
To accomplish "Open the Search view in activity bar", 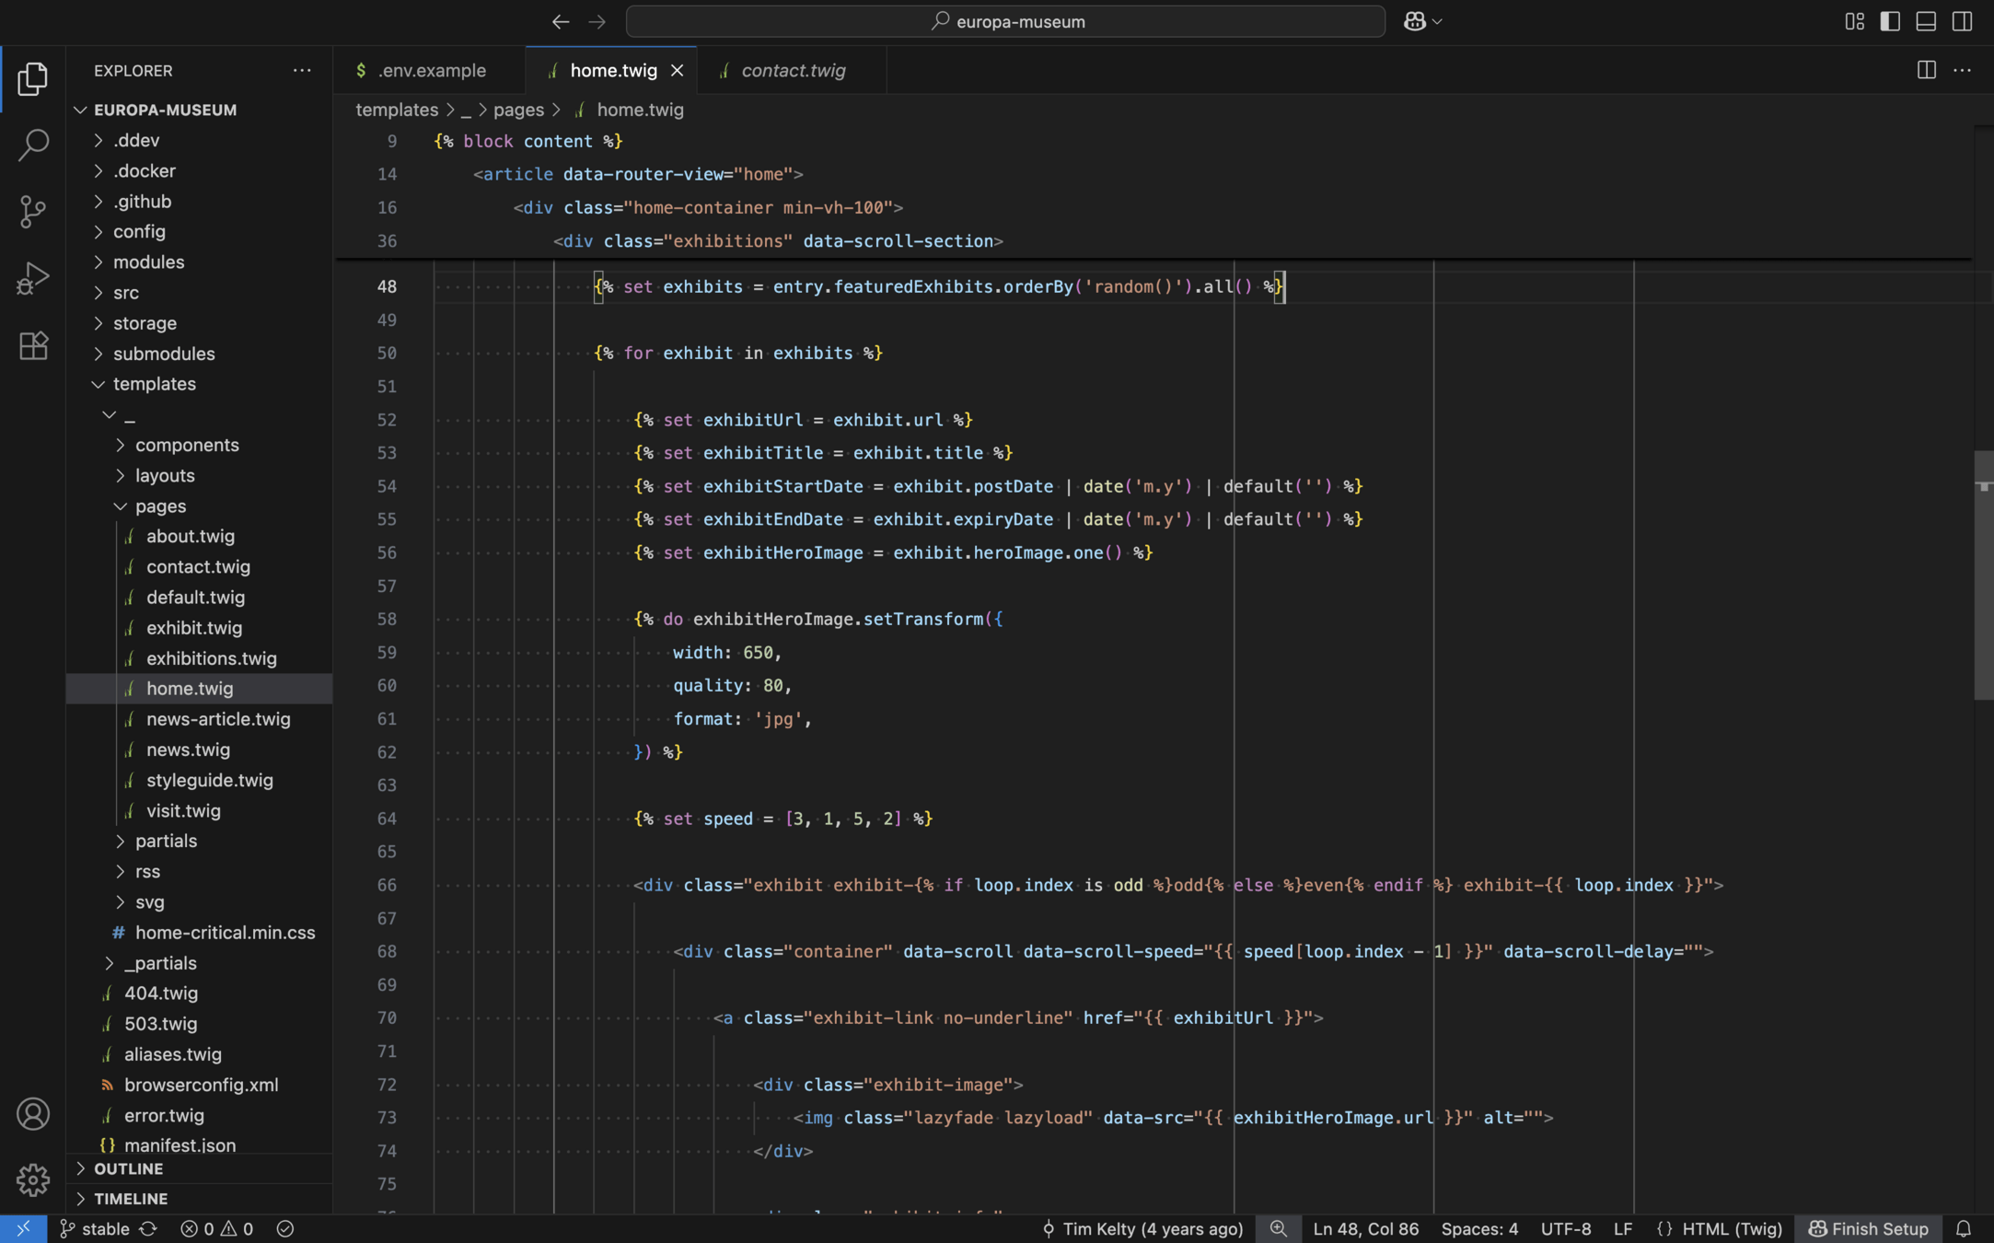I will [x=33, y=145].
